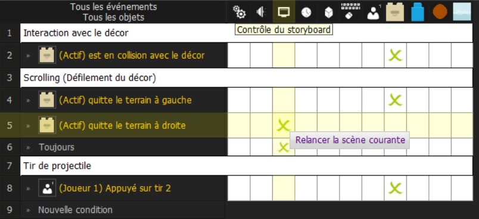The image size is (479, 219).
Task: Expand the arrow next to line 8 condition
Action: pyautogui.click(x=28, y=189)
